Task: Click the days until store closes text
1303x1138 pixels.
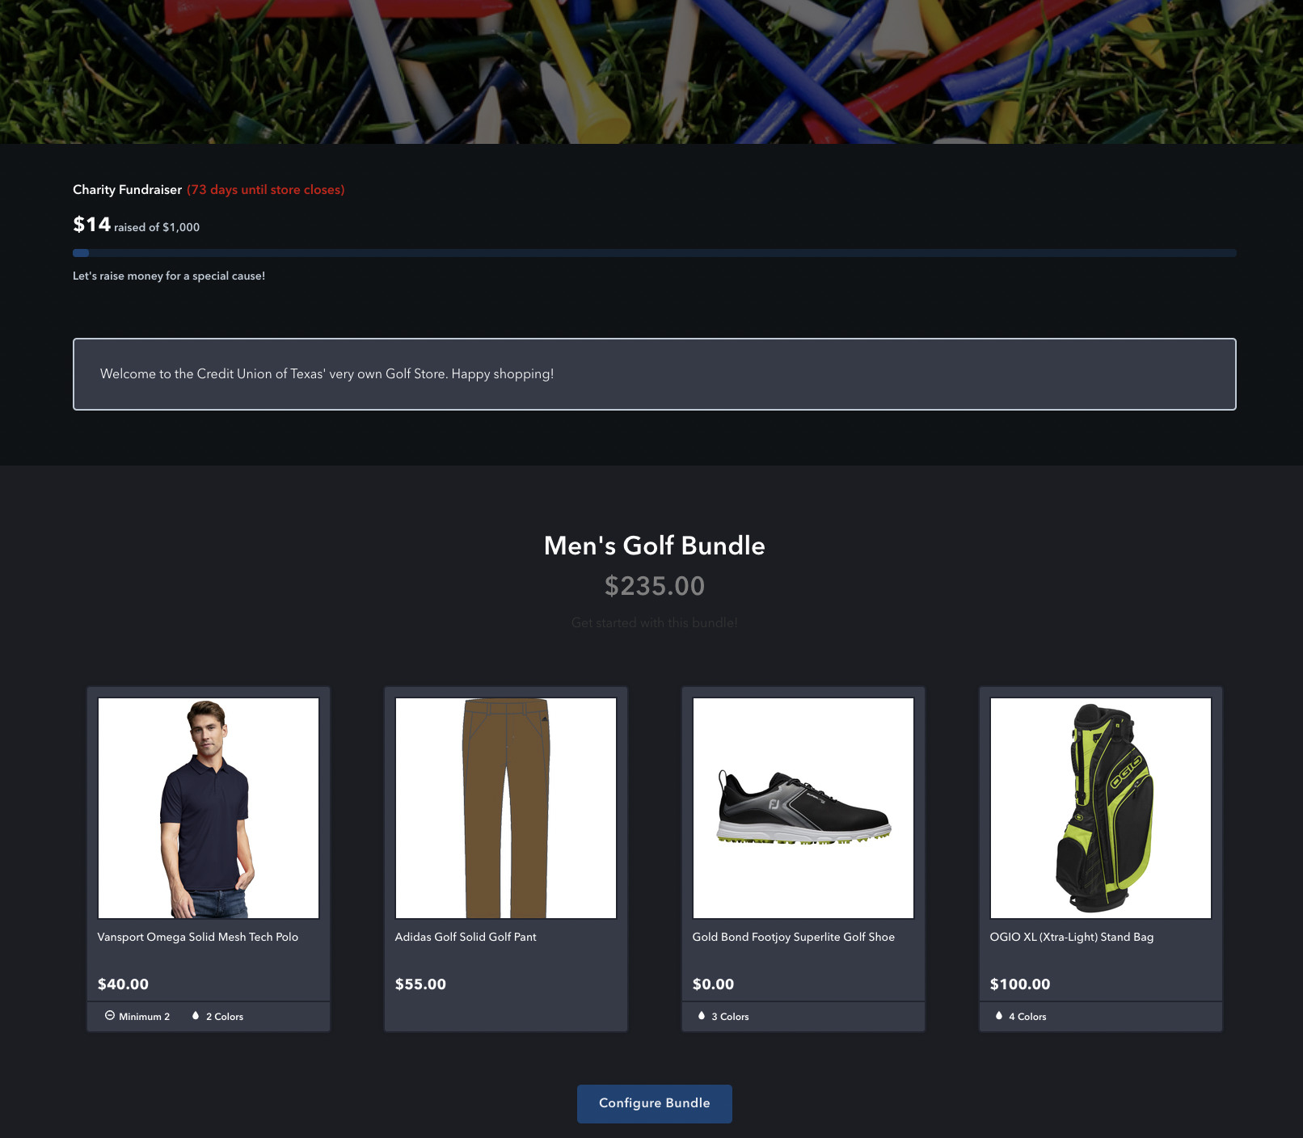Action: tap(266, 190)
